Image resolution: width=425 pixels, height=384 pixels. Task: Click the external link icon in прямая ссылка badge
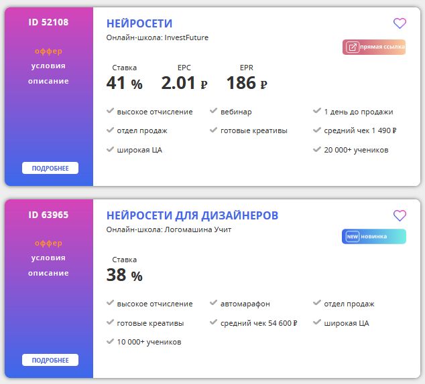(352, 47)
